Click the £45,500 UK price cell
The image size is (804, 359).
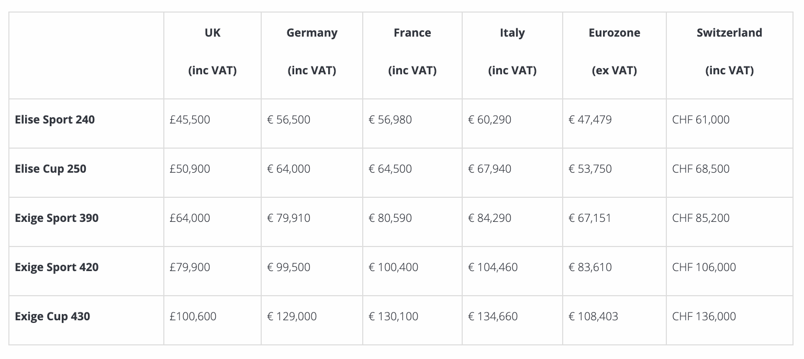190,120
